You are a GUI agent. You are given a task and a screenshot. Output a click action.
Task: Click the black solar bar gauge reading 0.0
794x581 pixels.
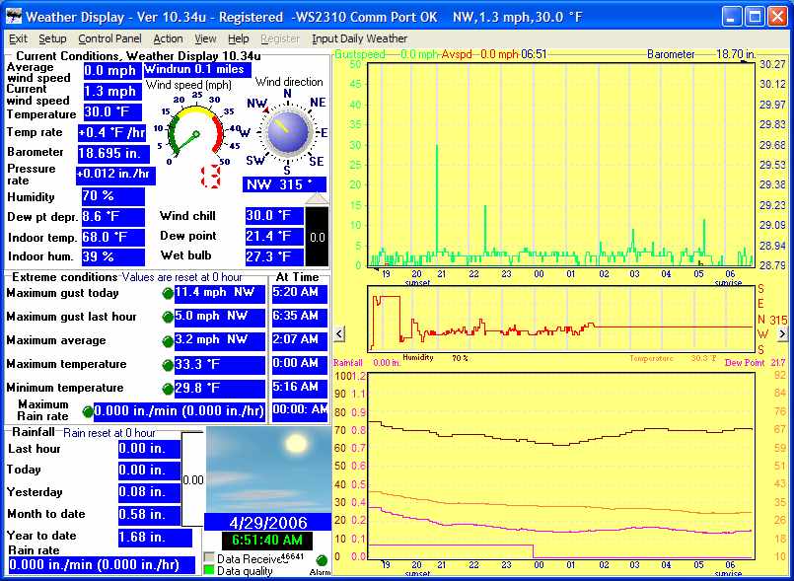[x=317, y=236]
